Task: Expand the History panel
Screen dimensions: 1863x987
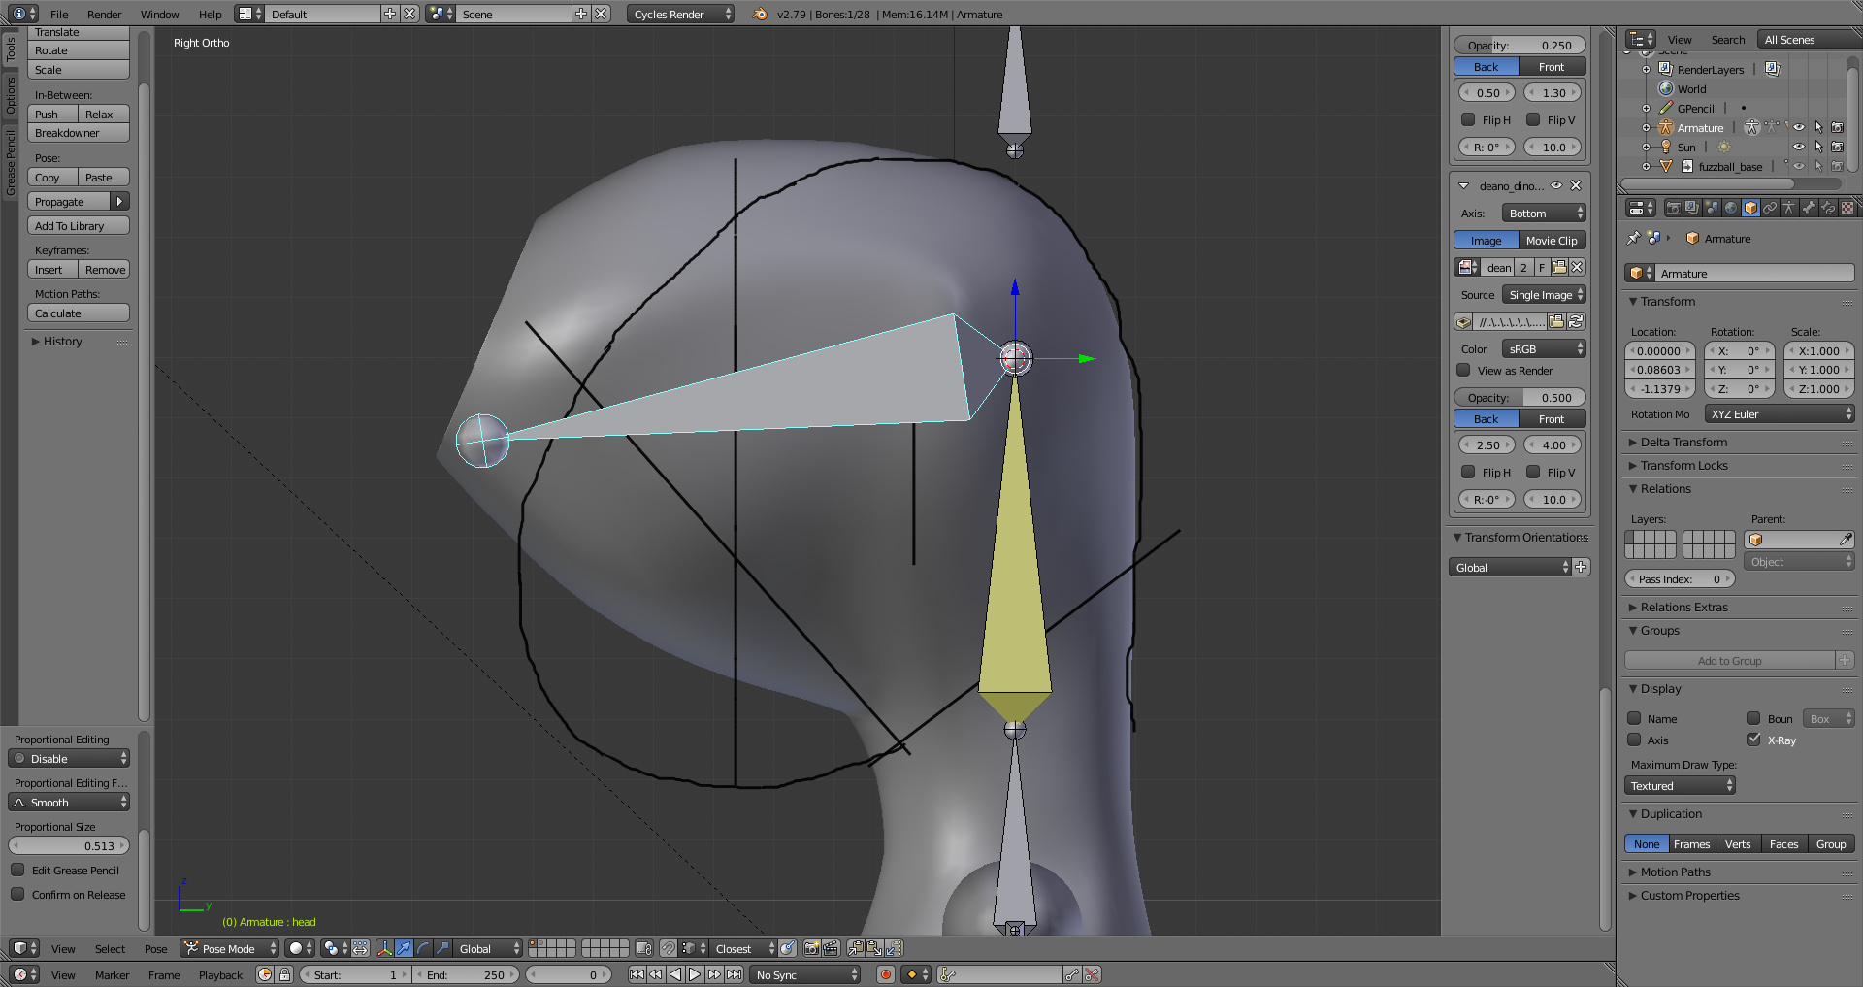Action: pyautogui.click(x=60, y=342)
